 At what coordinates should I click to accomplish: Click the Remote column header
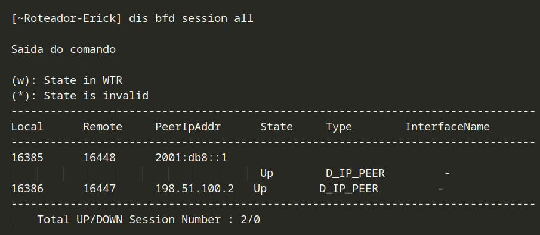(x=103, y=127)
